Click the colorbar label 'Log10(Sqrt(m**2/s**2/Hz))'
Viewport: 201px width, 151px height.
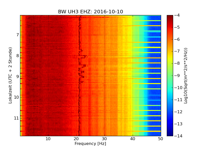[185, 76]
